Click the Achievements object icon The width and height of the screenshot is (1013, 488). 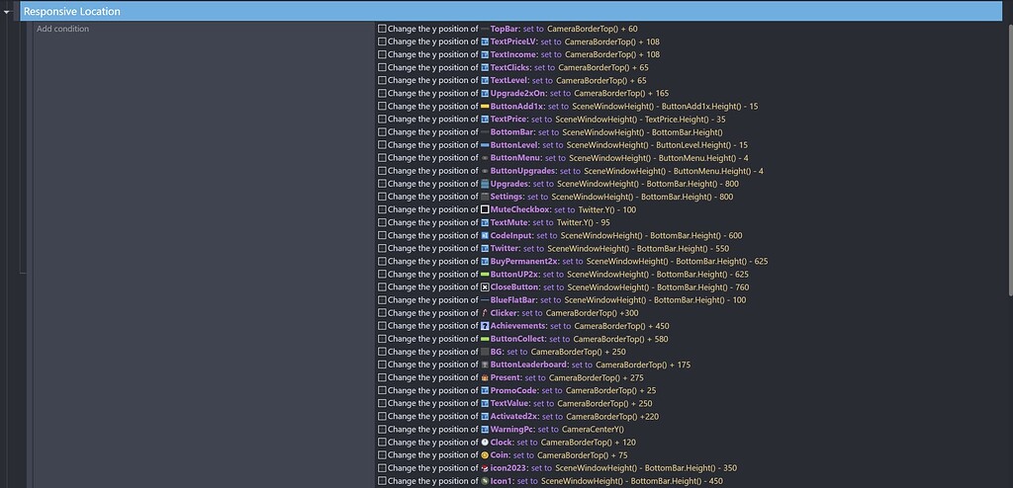pyautogui.click(x=485, y=326)
